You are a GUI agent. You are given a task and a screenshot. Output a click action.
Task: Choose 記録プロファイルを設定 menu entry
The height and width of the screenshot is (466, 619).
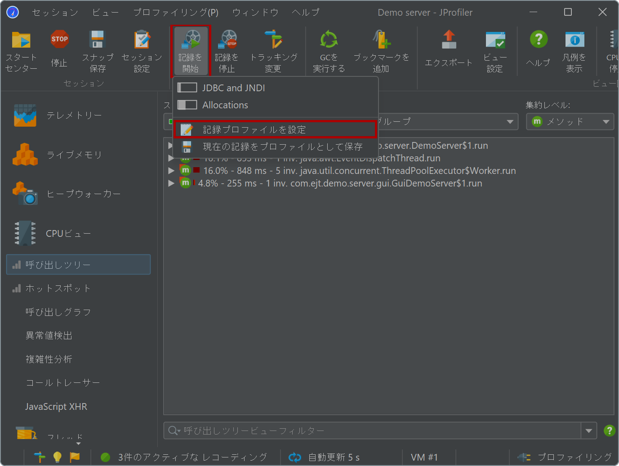coord(275,129)
